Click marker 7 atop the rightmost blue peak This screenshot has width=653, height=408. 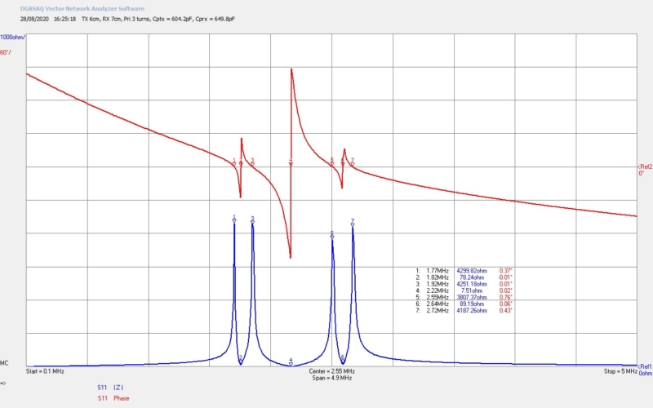pos(353,221)
